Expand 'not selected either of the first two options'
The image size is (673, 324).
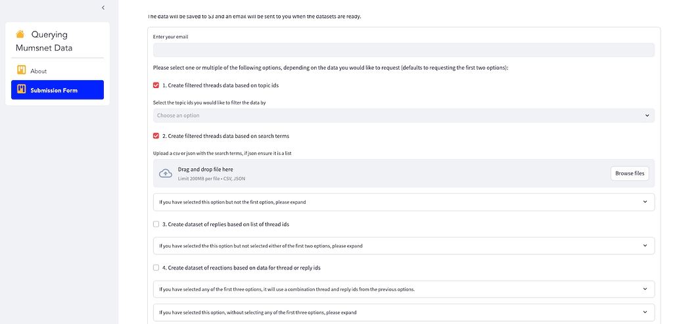(404, 246)
